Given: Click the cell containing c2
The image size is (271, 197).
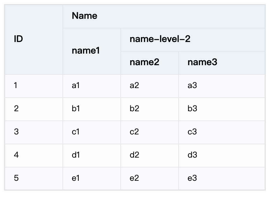Looking at the screenshot, I should pyautogui.click(x=134, y=132).
